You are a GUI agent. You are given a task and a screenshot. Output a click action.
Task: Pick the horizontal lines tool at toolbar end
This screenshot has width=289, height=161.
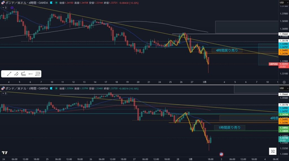(x=38, y=74)
